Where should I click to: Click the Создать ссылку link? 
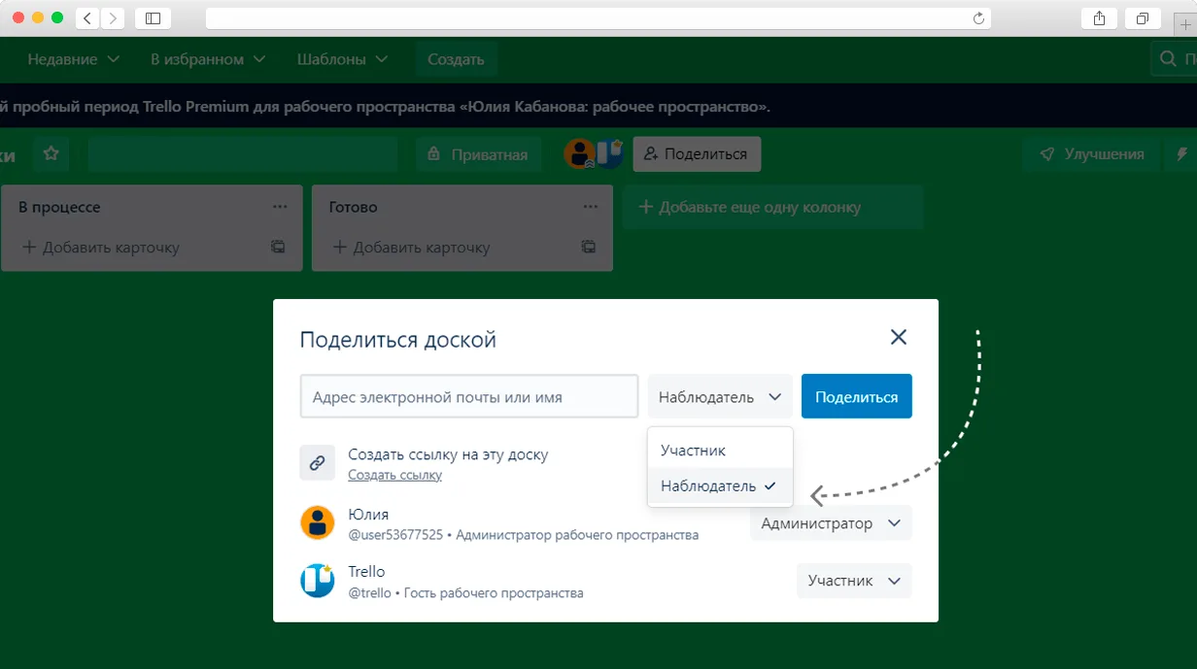394,475
